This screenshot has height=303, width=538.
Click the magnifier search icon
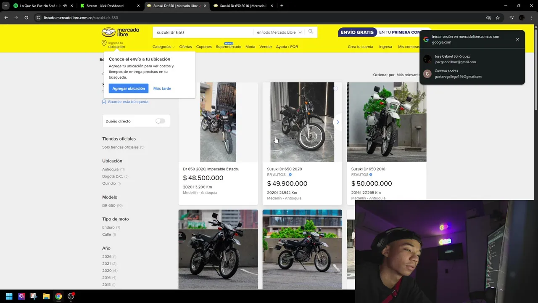[311, 32]
